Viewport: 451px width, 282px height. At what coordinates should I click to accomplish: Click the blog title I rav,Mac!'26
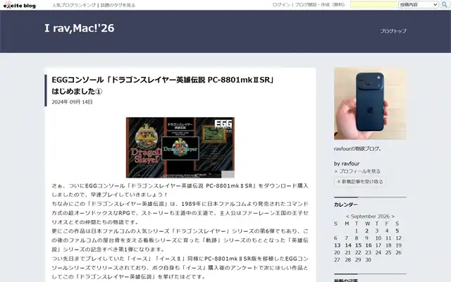(x=80, y=28)
